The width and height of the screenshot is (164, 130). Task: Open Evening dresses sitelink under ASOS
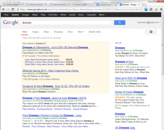click(45, 109)
